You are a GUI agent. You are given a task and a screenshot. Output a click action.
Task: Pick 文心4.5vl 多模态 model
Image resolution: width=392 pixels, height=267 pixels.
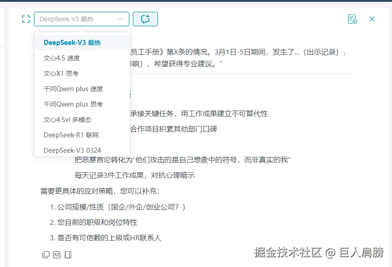pyautogui.click(x=82, y=120)
